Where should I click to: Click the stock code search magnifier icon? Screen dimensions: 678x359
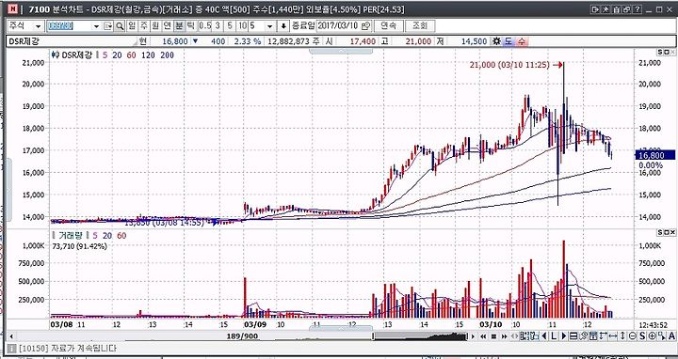(x=120, y=26)
